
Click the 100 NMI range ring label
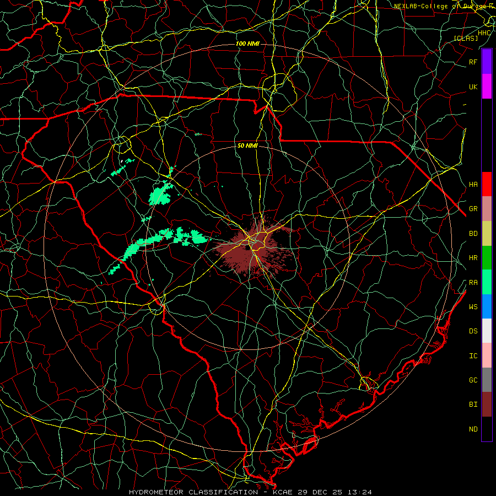click(247, 44)
